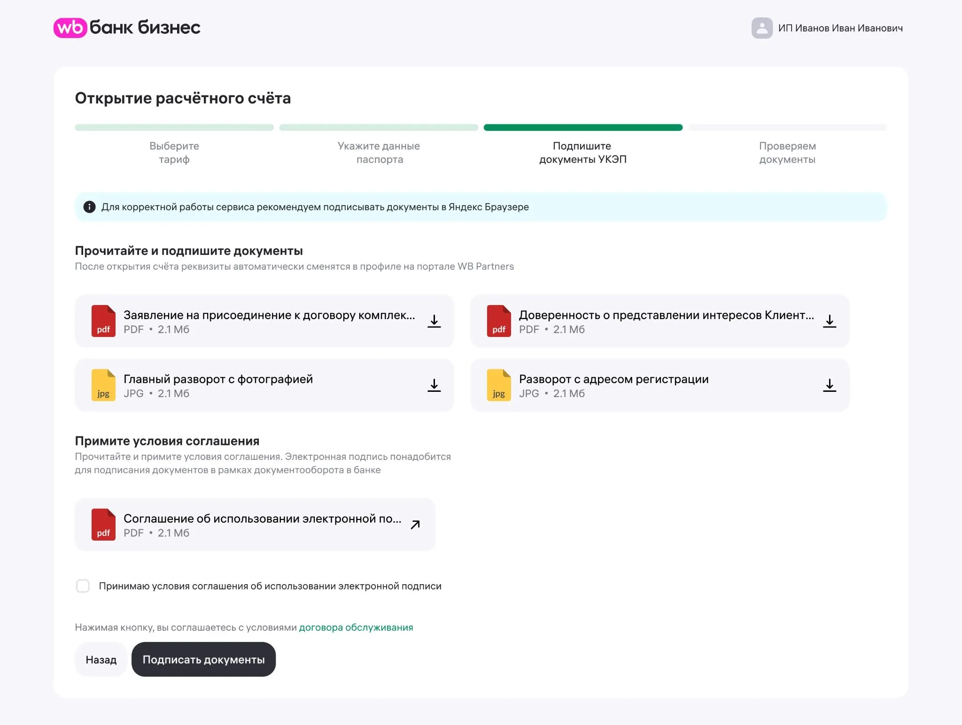Click the PDF icon of Соглашение document
This screenshot has height=725, width=962.
(103, 525)
